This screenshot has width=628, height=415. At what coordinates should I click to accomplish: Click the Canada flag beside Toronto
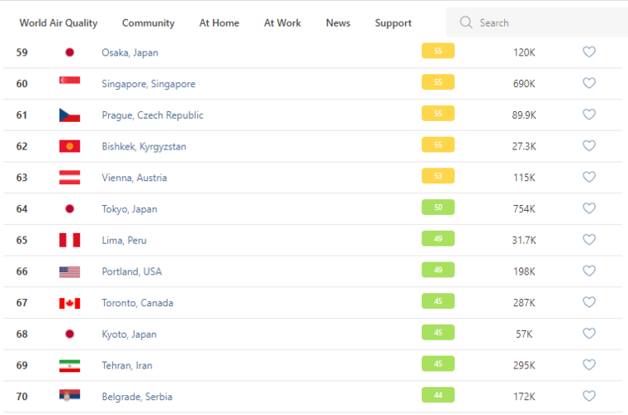point(69,303)
